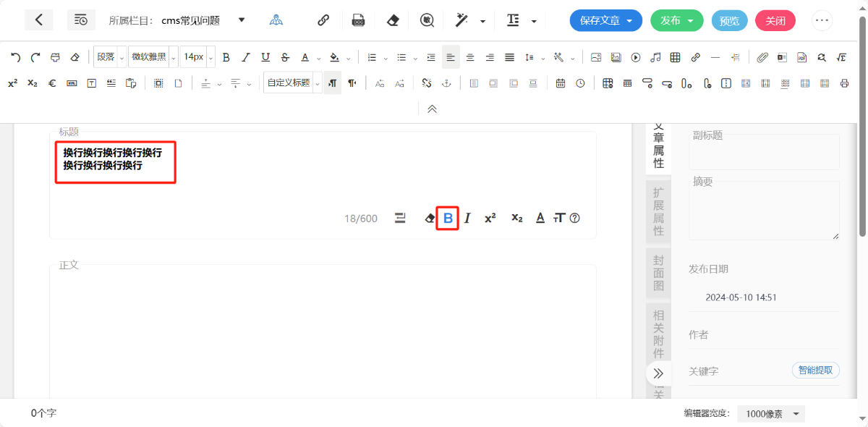868x427 pixels.
Task: Expand the 编辑器宽度 1000像素 dropdown
Action: tap(775, 414)
